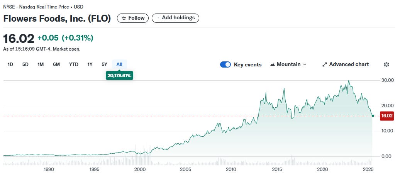Click the green end-point dot on the chart line
This screenshot has height=178, width=400.
pos(373,116)
